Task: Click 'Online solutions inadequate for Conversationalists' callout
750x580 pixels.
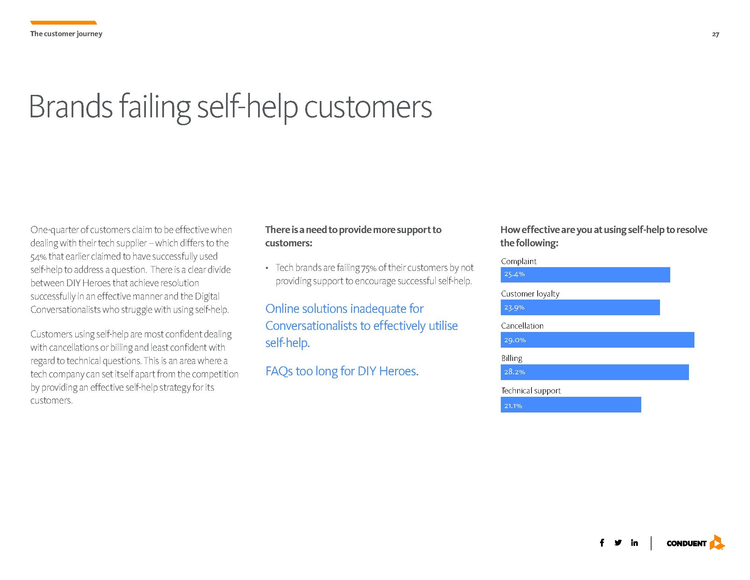Action: coord(362,325)
